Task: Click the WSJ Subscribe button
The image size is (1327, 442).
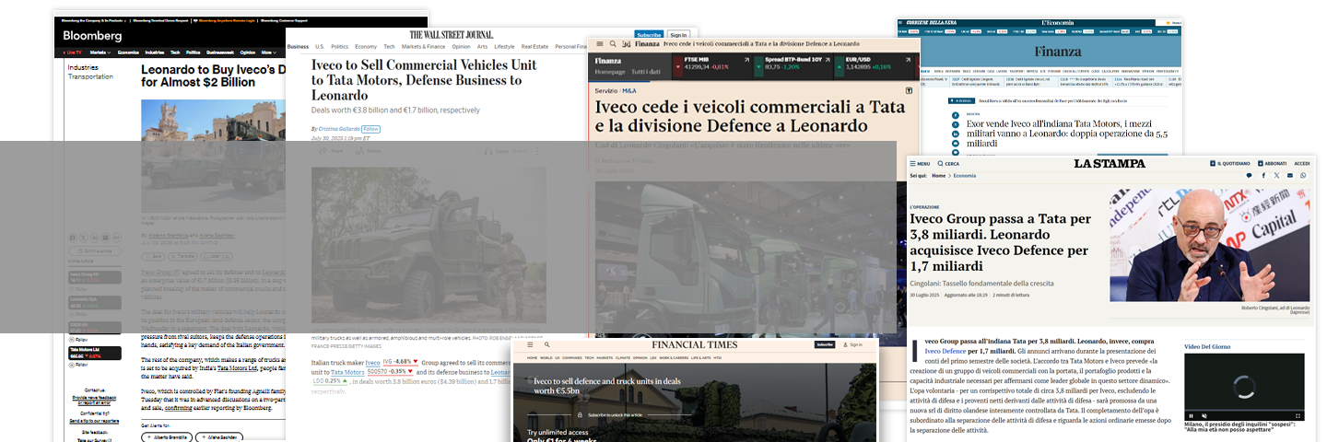Action: pyautogui.click(x=648, y=34)
